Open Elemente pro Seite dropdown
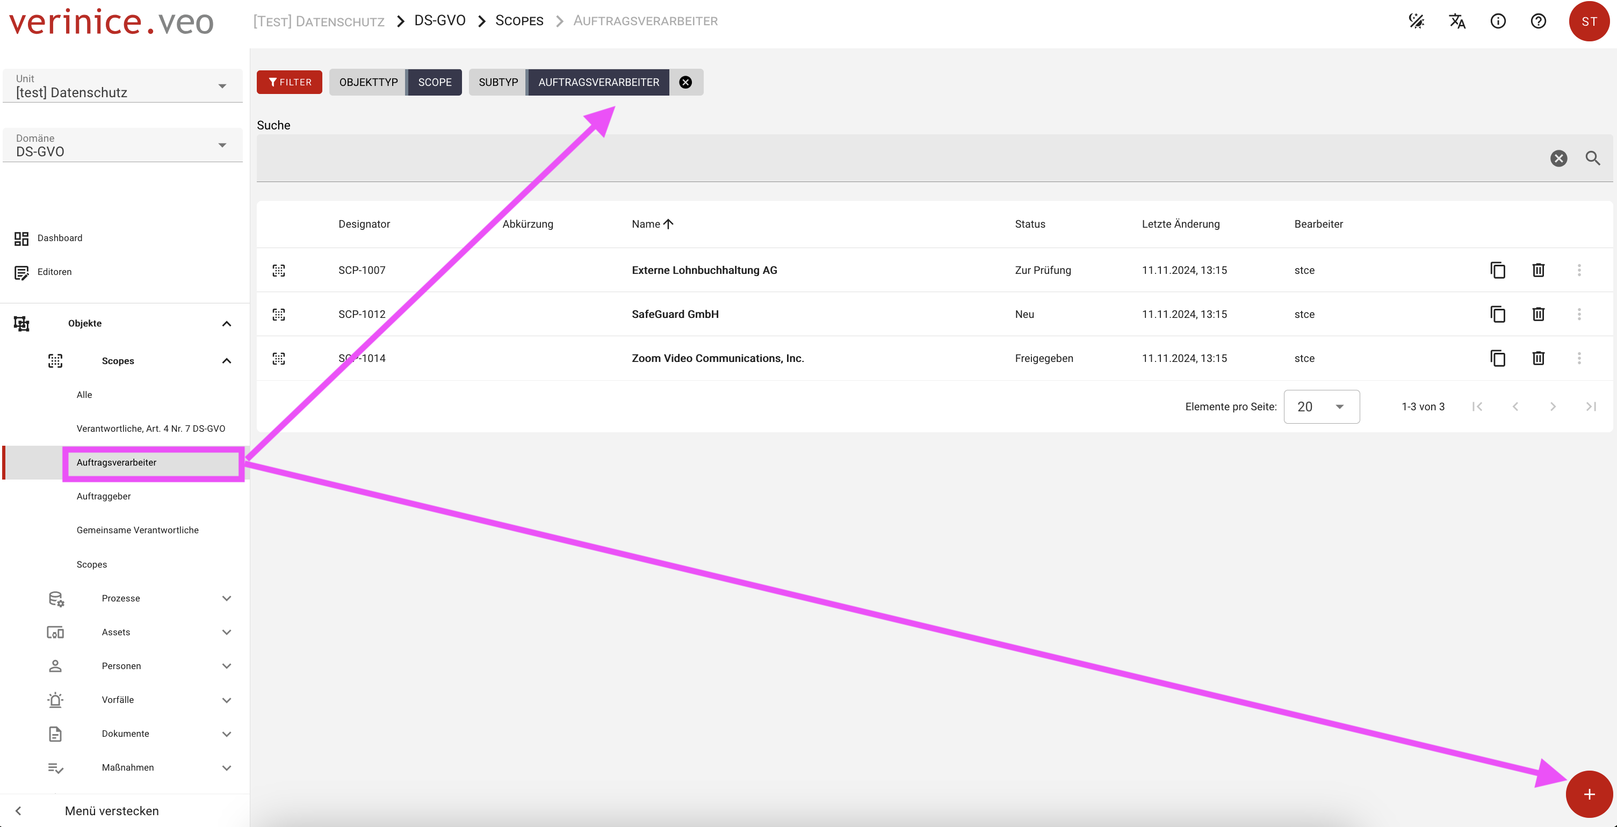This screenshot has height=827, width=1617. pyautogui.click(x=1322, y=407)
